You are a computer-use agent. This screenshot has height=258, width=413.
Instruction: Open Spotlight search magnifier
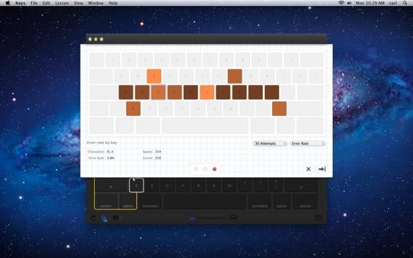pos(405,3)
